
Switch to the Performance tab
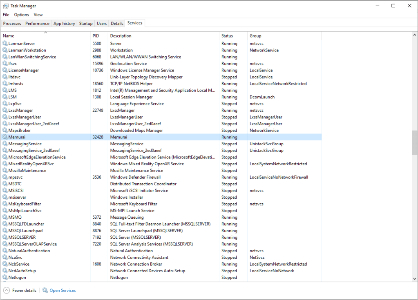[37, 24]
